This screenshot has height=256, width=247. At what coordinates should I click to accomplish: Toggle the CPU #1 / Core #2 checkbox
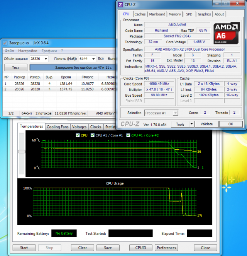[128, 135]
